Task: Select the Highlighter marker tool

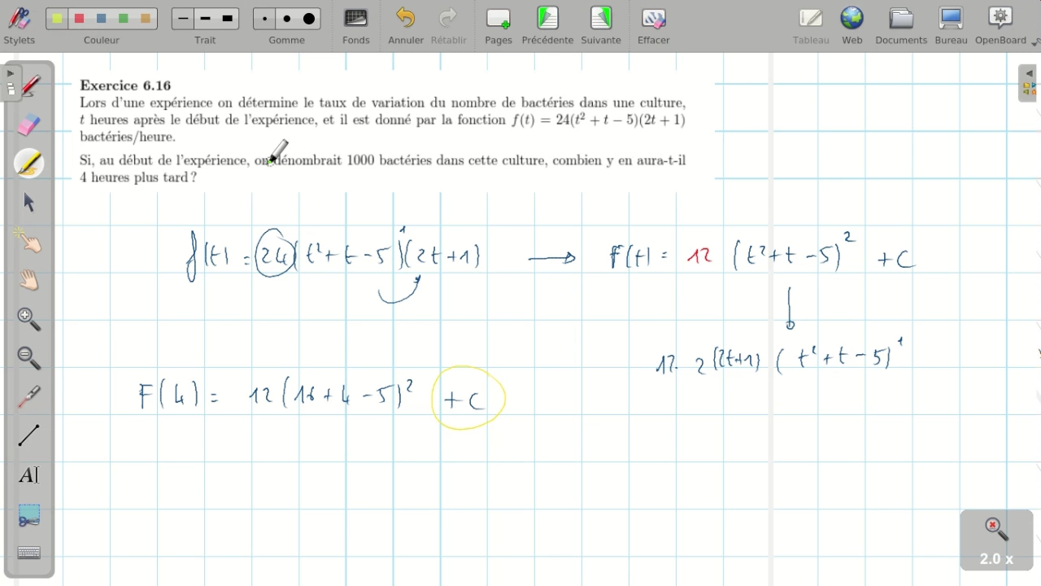Action: point(29,164)
